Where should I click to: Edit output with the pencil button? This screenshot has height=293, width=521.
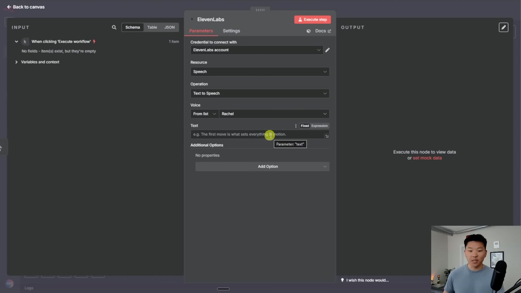pos(504,28)
